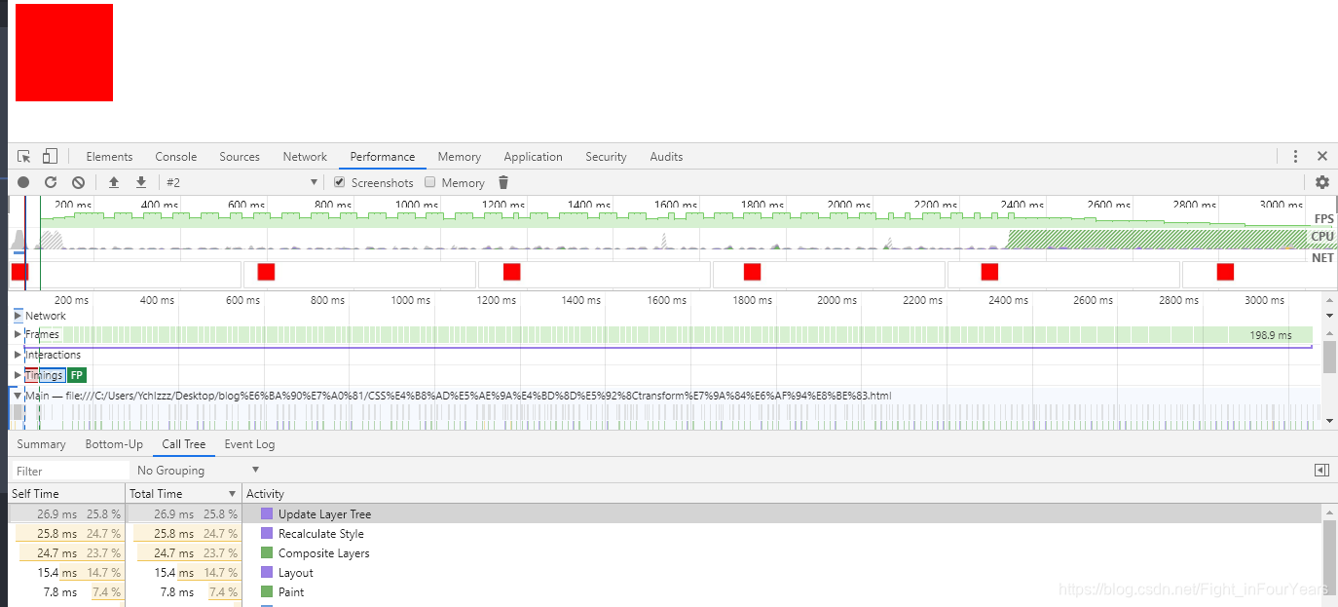
Task: Click the collect garbage trash icon
Action: point(503,182)
